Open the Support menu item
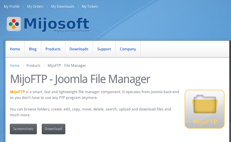 pyautogui.click(x=104, y=49)
